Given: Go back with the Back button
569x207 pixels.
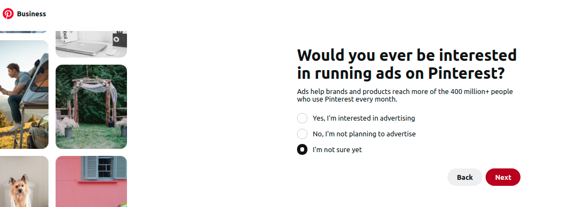Looking at the screenshot, I should (465, 177).
